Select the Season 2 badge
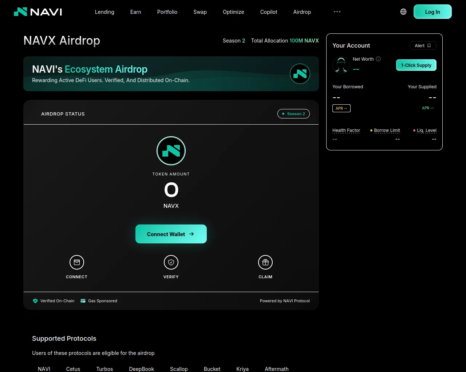 293,114
